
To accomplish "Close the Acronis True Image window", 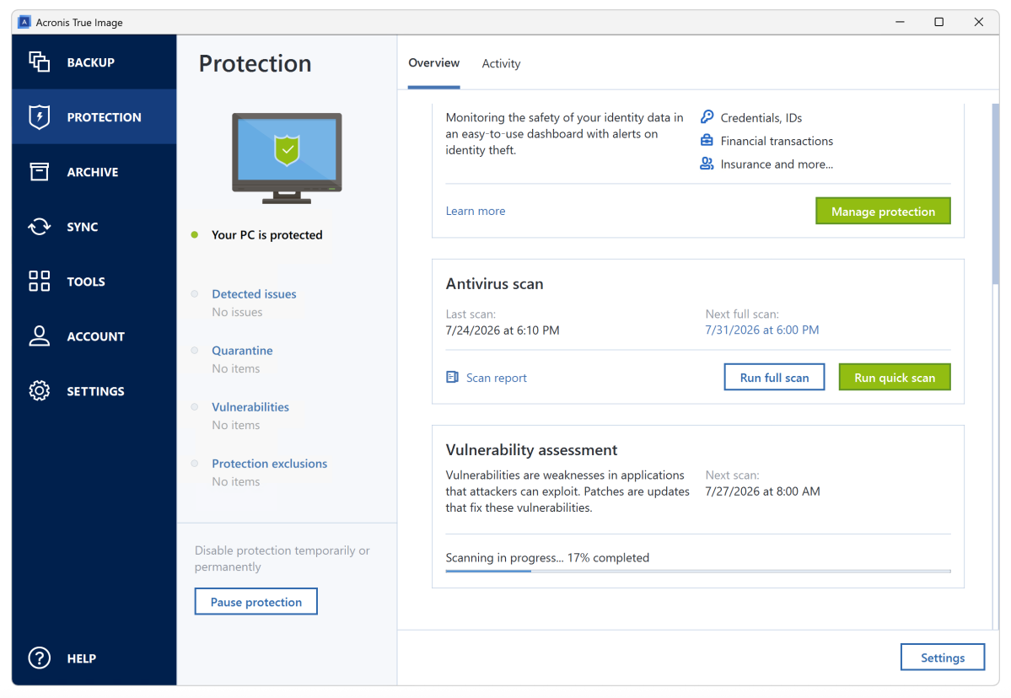I will tap(978, 22).
